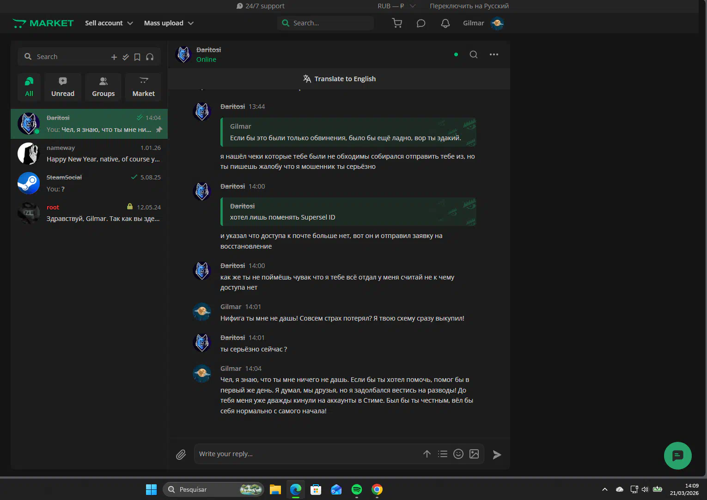This screenshot has height=500, width=707.
Task: Expand the Mass upload dropdown
Action: pyautogui.click(x=169, y=23)
